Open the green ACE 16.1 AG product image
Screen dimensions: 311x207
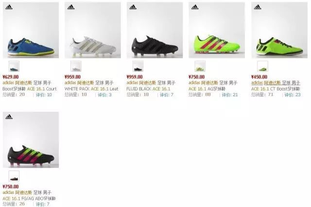pos(217,30)
